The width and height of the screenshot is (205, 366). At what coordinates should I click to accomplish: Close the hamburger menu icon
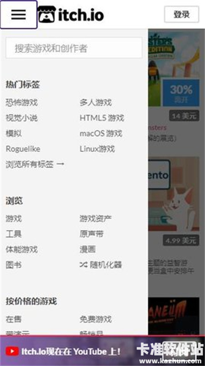(19, 15)
